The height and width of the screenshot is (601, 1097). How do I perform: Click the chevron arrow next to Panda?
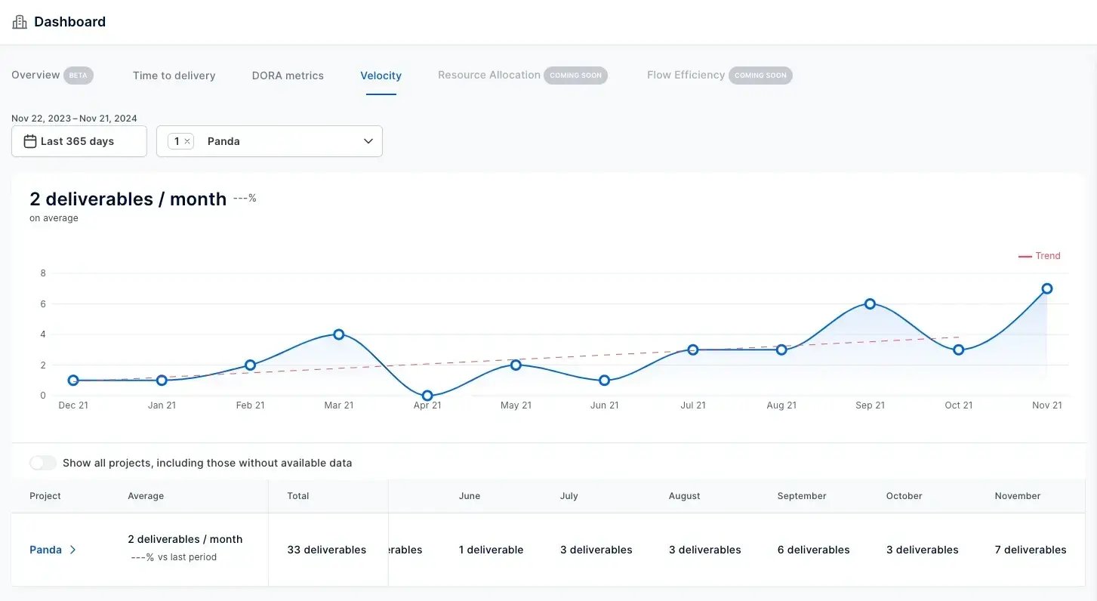click(x=72, y=550)
